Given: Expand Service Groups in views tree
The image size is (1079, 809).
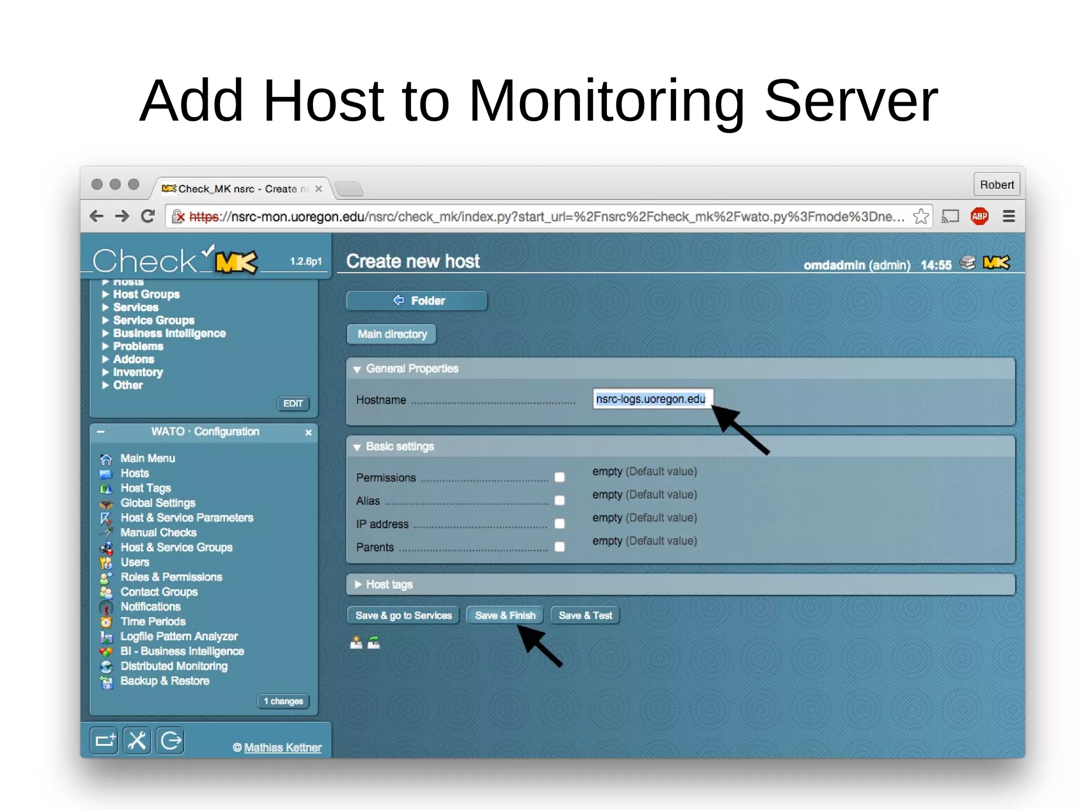Looking at the screenshot, I should [105, 320].
